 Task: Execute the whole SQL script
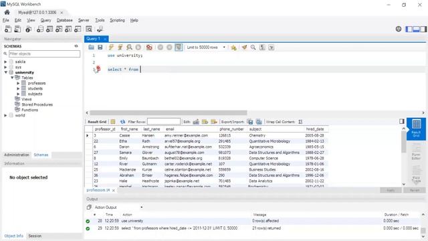click(x=111, y=48)
